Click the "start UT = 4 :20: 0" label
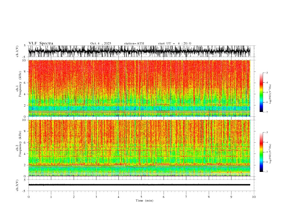The height and width of the screenshot is (221, 286). click(174, 43)
